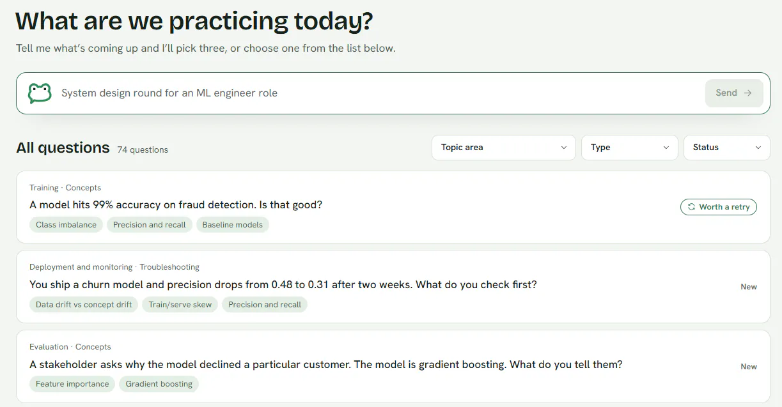Click the retry arrows icon in Worth a retry

[x=691, y=207]
